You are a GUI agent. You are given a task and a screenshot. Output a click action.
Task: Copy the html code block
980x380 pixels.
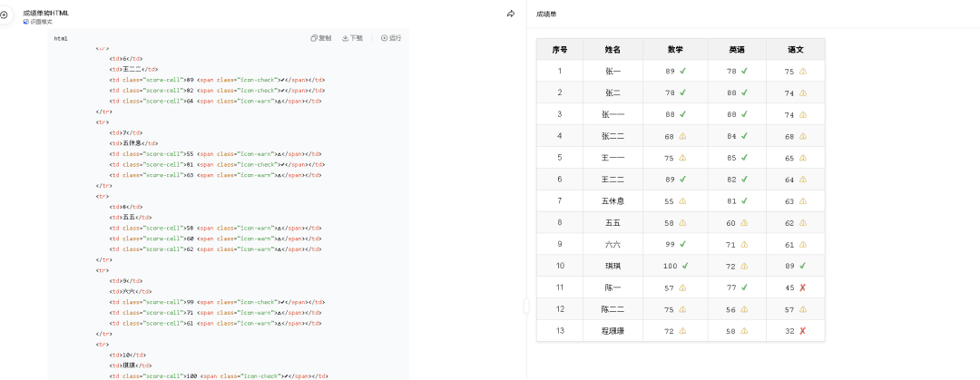[x=321, y=38]
